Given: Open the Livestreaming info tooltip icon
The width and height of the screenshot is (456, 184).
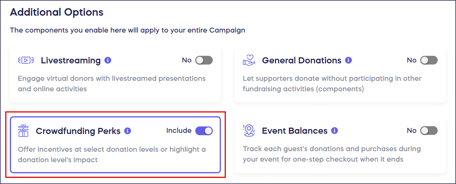Looking at the screenshot, I should pyautogui.click(x=108, y=60).
